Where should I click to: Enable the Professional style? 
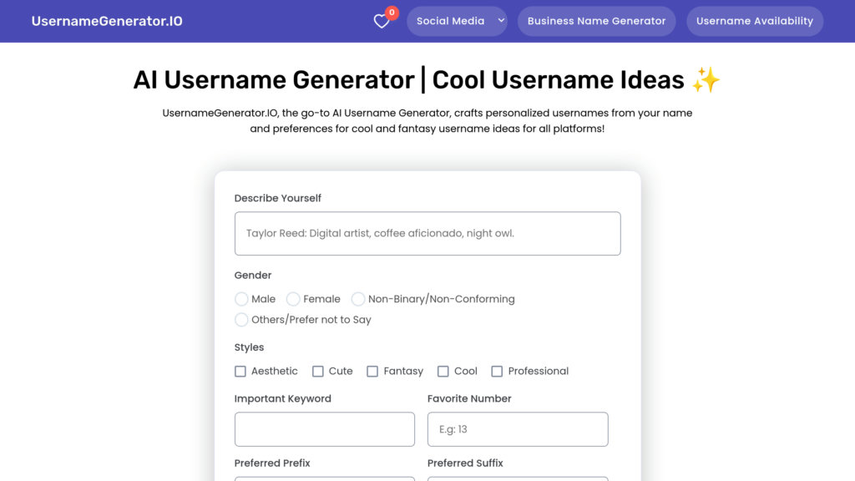(x=497, y=371)
